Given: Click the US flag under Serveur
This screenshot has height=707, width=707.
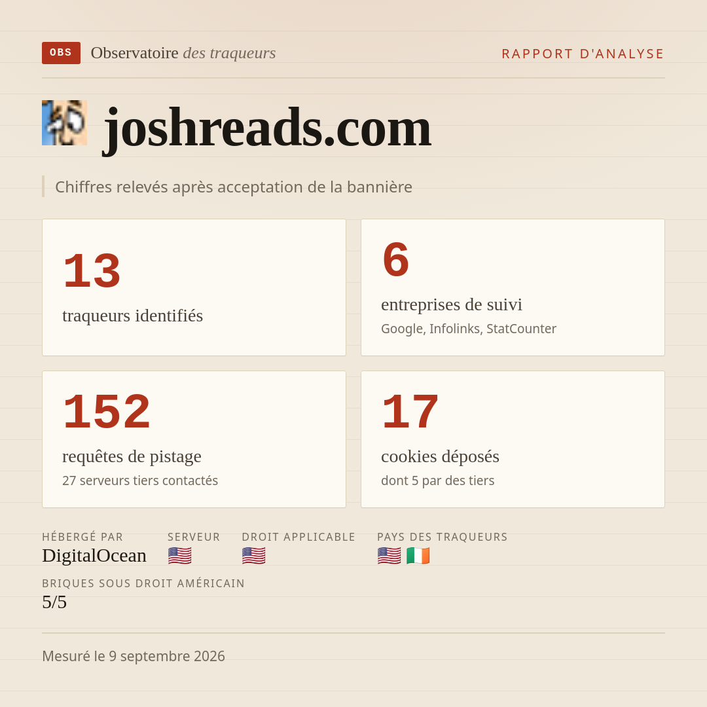Looking at the screenshot, I should coord(179,556).
